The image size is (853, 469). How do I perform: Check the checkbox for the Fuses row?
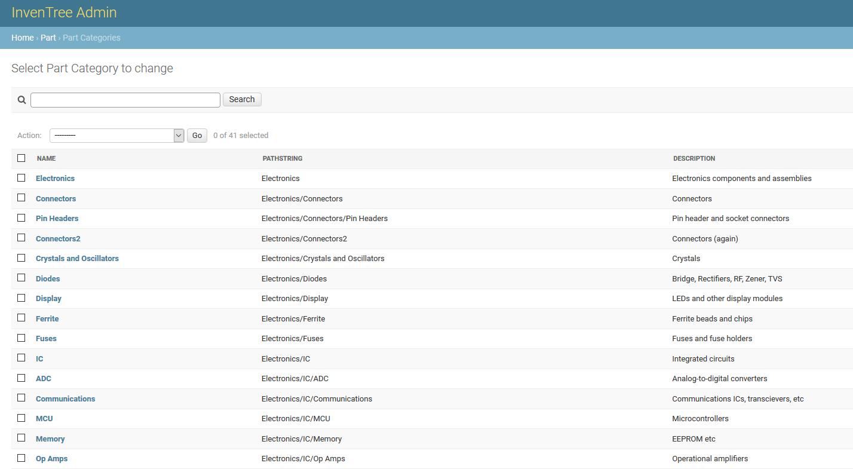[x=21, y=338]
